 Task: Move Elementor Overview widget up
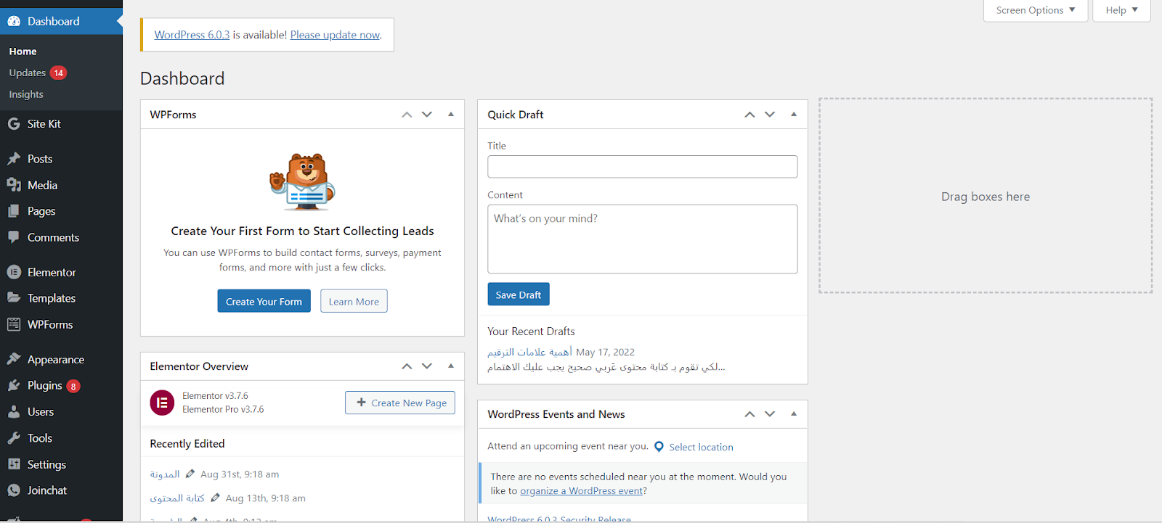[407, 366]
